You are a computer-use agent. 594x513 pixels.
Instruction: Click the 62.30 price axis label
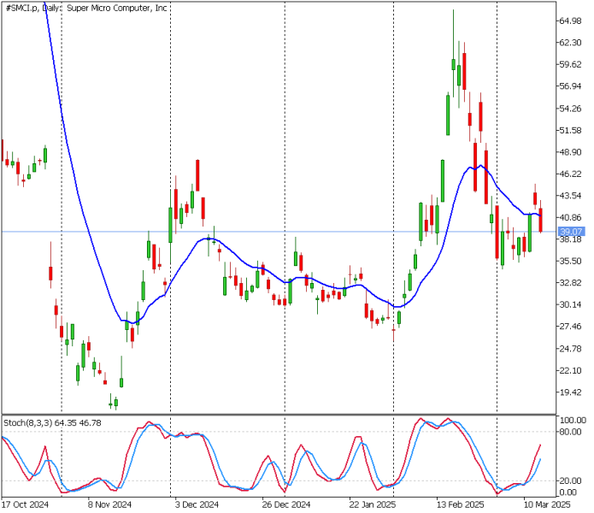click(x=570, y=43)
